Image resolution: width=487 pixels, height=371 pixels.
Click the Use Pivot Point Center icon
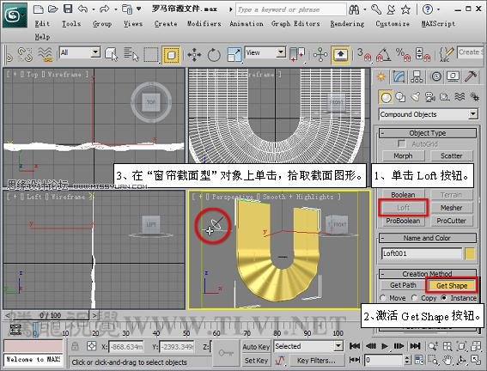(297, 55)
